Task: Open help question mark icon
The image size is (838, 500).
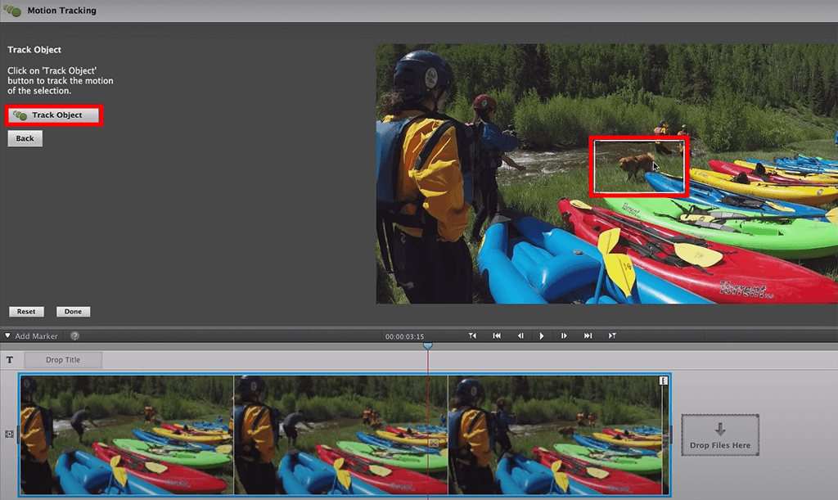Action: tap(74, 336)
